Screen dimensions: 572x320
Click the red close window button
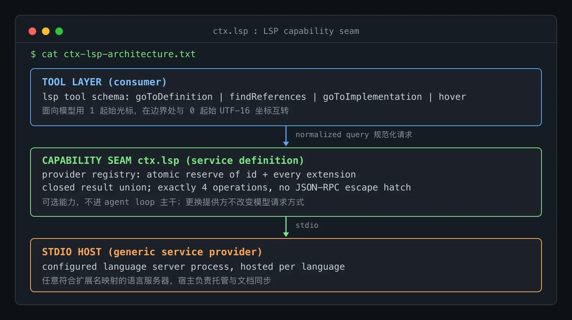point(32,31)
